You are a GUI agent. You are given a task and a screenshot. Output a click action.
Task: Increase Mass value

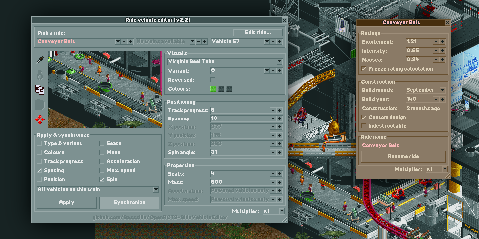279,182
